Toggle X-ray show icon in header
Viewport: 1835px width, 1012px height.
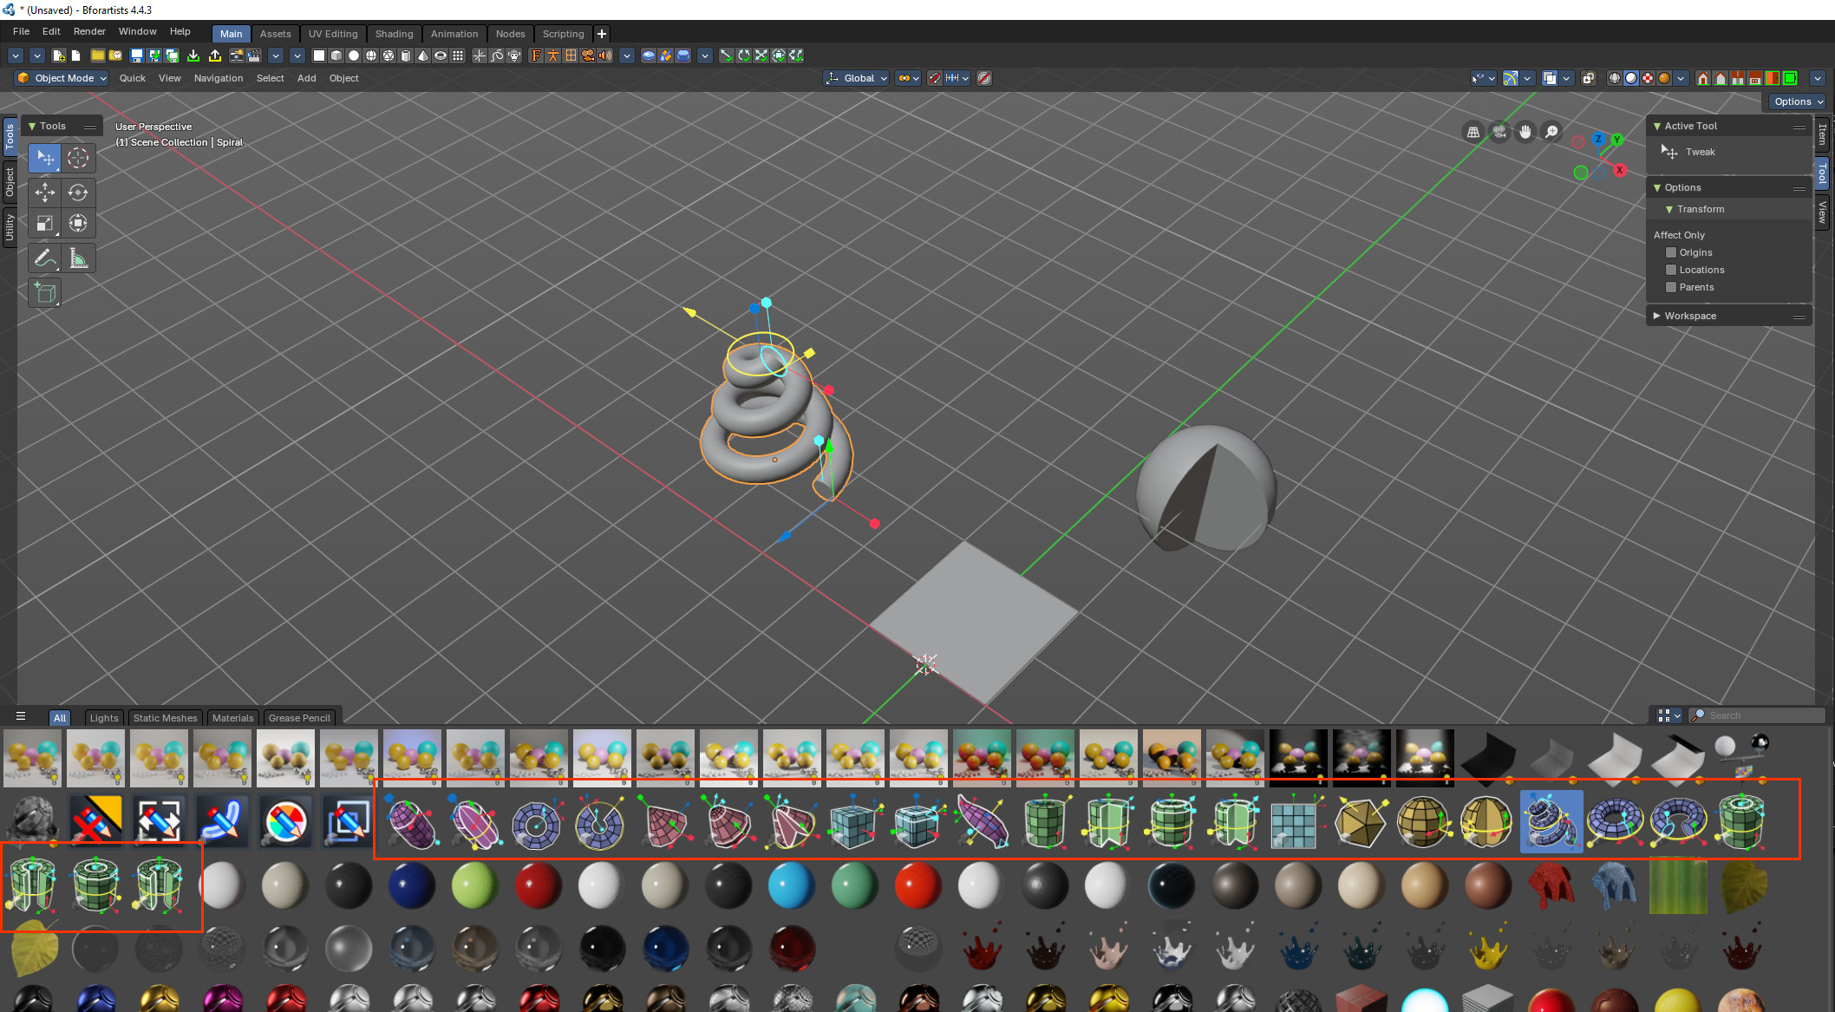pos(1588,78)
